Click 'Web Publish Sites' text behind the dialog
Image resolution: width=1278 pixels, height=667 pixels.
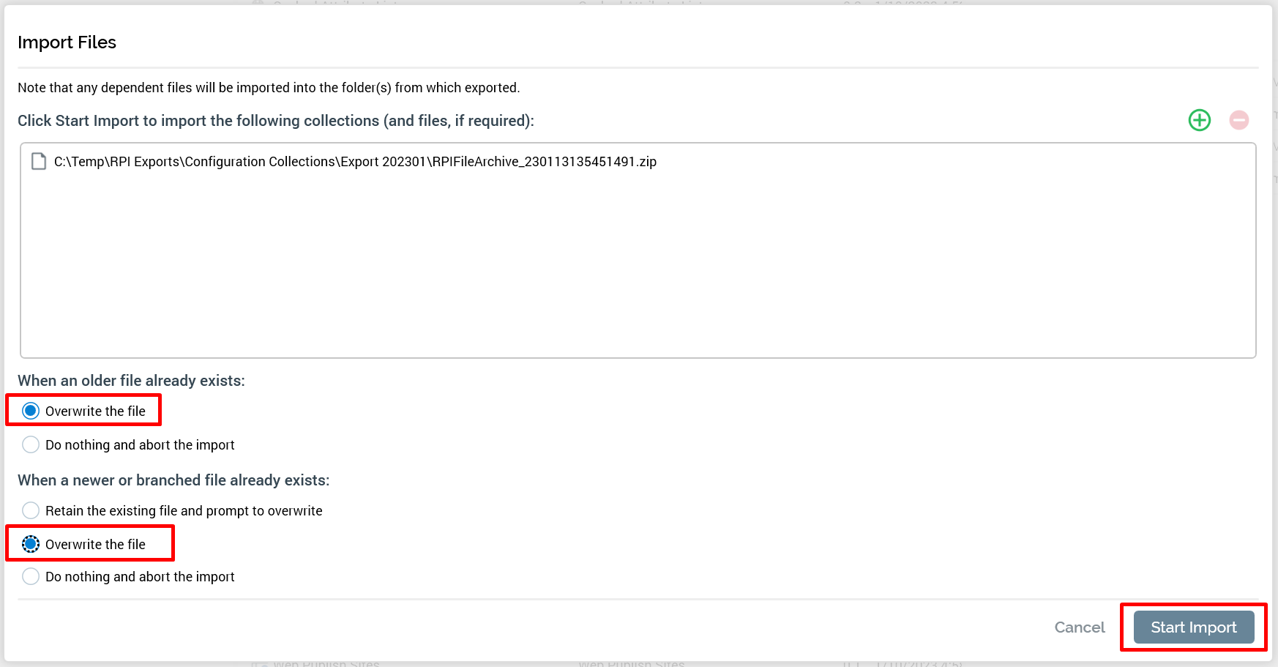[x=326, y=663]
